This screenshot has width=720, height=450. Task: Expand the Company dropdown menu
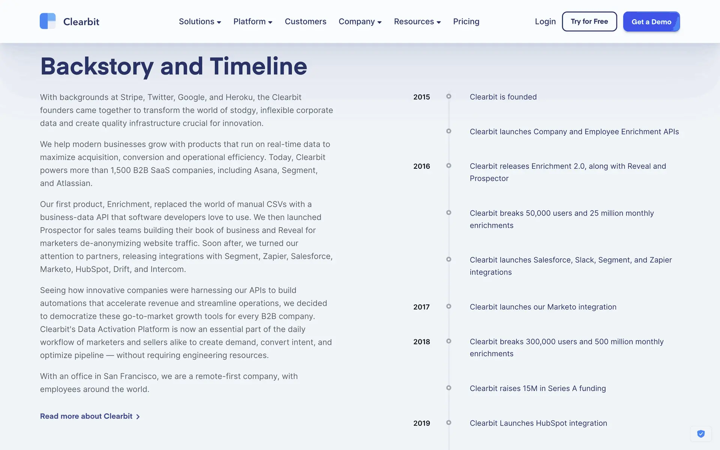coord(360,22)
